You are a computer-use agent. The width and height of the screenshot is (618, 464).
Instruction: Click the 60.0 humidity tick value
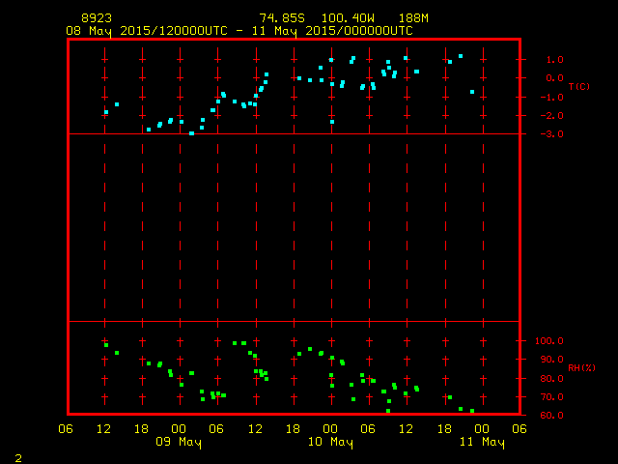click(x=553, y=416)
